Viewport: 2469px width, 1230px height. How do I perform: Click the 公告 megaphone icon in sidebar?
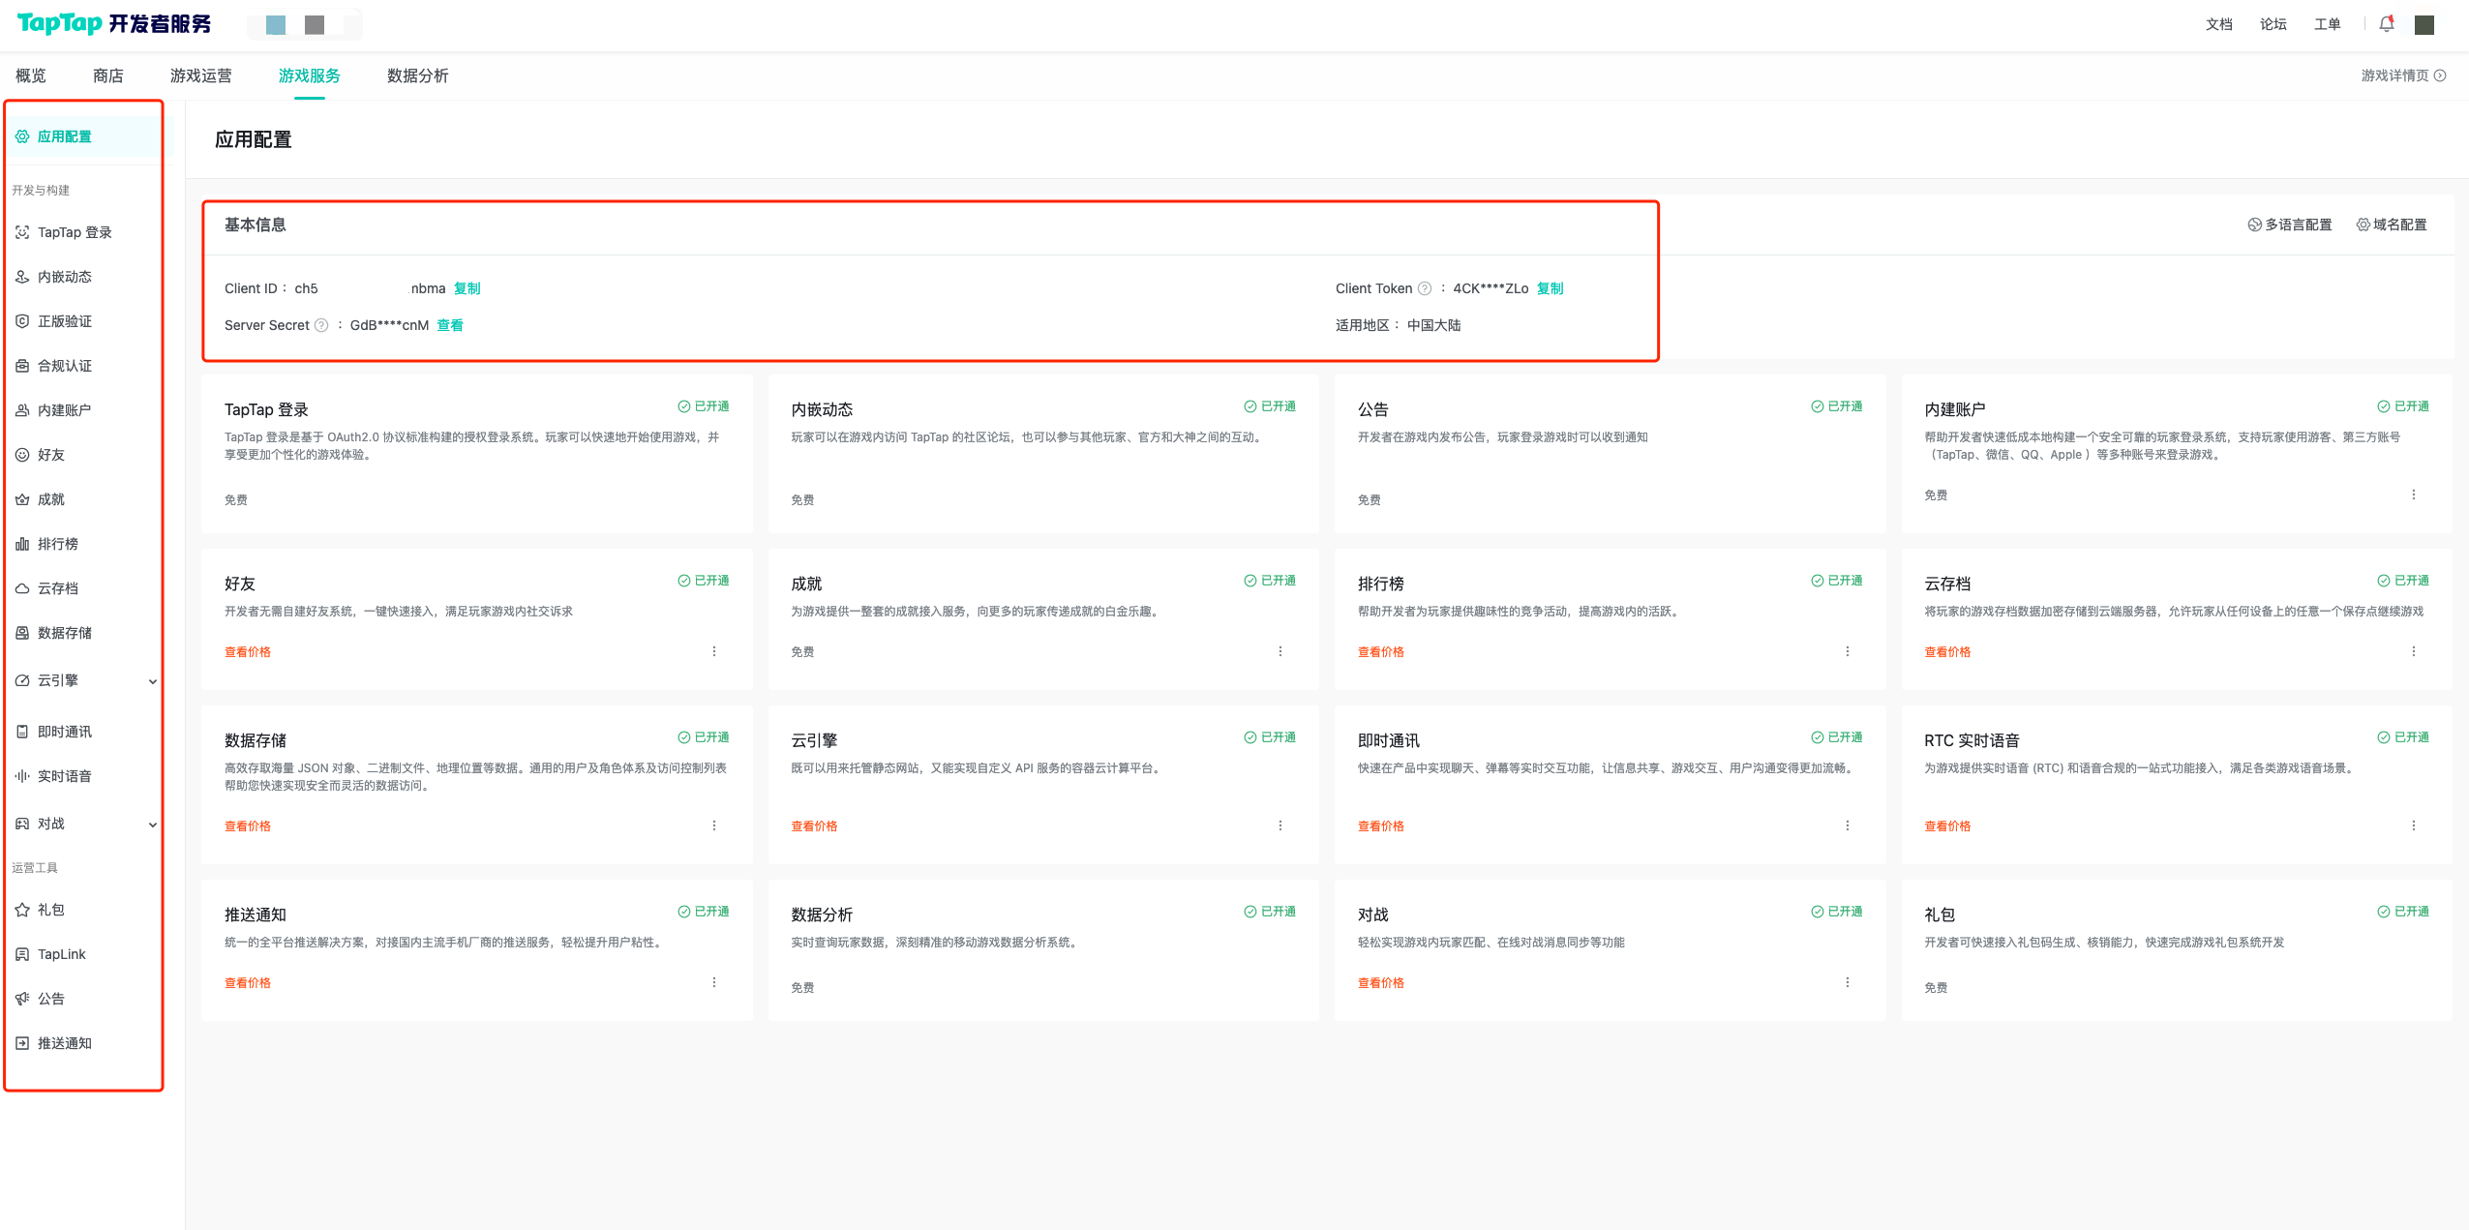click(22, 999)
